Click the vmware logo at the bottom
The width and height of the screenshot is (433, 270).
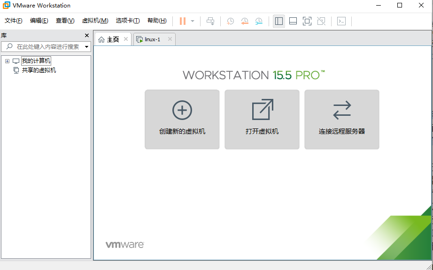coord(125,245)
